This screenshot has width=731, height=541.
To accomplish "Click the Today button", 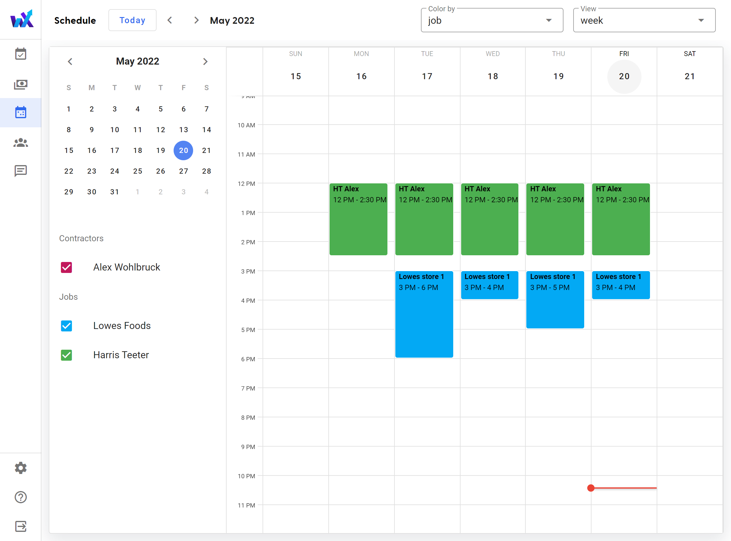I will click(x=132, y=20).
